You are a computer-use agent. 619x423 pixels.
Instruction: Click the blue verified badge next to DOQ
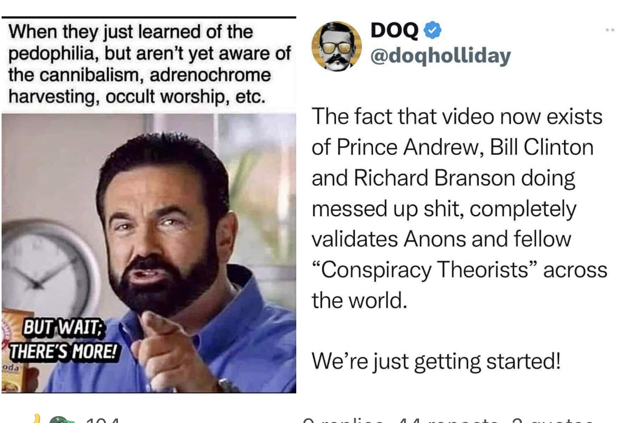coord(432,30)
